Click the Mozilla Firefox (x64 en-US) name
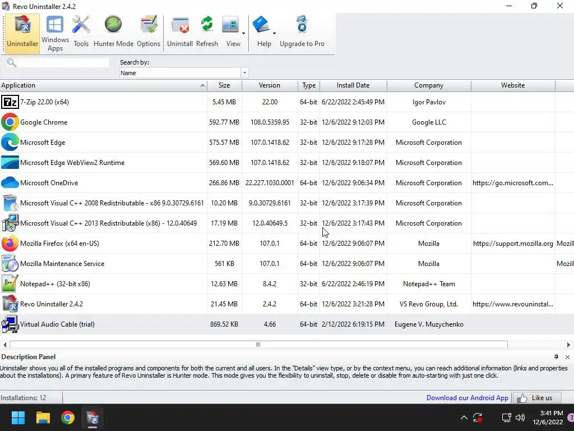574x431 pixels. click(59, 244)
